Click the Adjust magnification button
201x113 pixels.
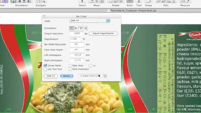click(x=103, y=34)
